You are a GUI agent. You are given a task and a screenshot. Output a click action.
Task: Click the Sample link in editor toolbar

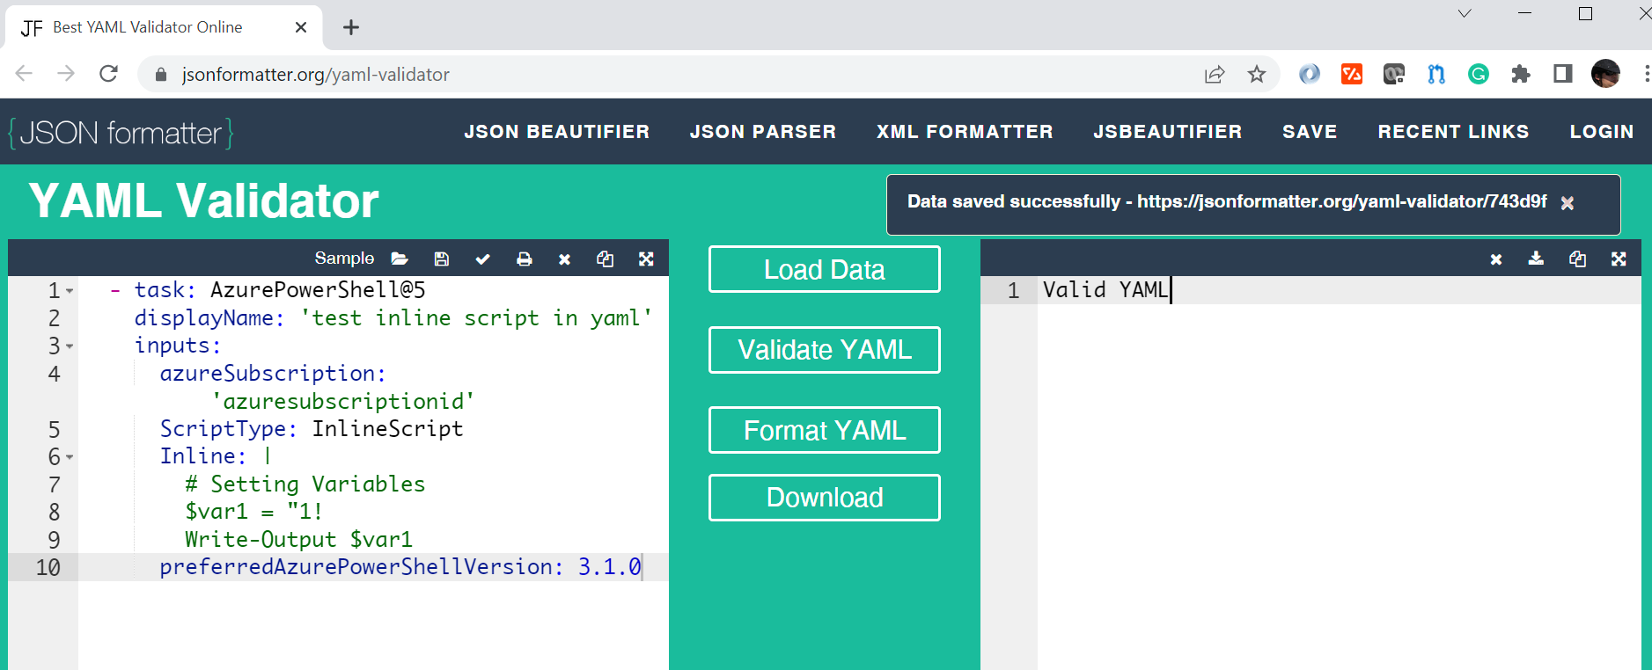344,259
